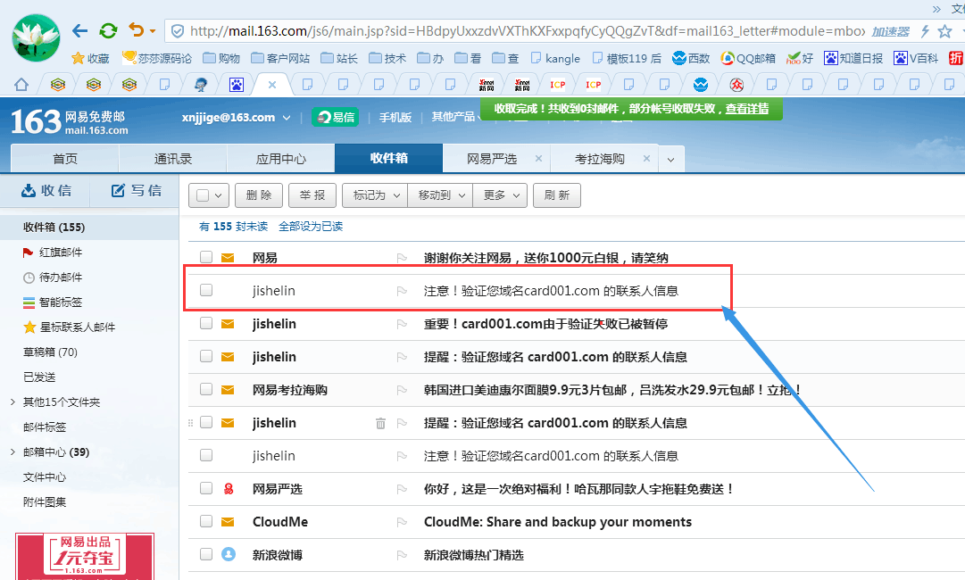Click the 举报 button

click(x=312, y=195)
